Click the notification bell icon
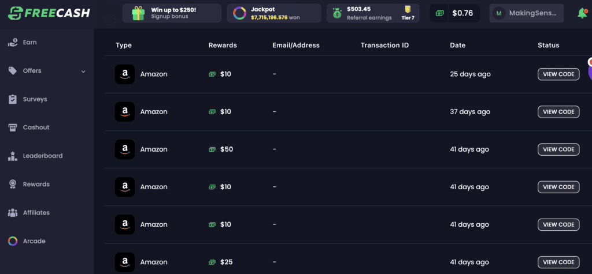This screenshot has width=592, height=274. tap(582, 13)
